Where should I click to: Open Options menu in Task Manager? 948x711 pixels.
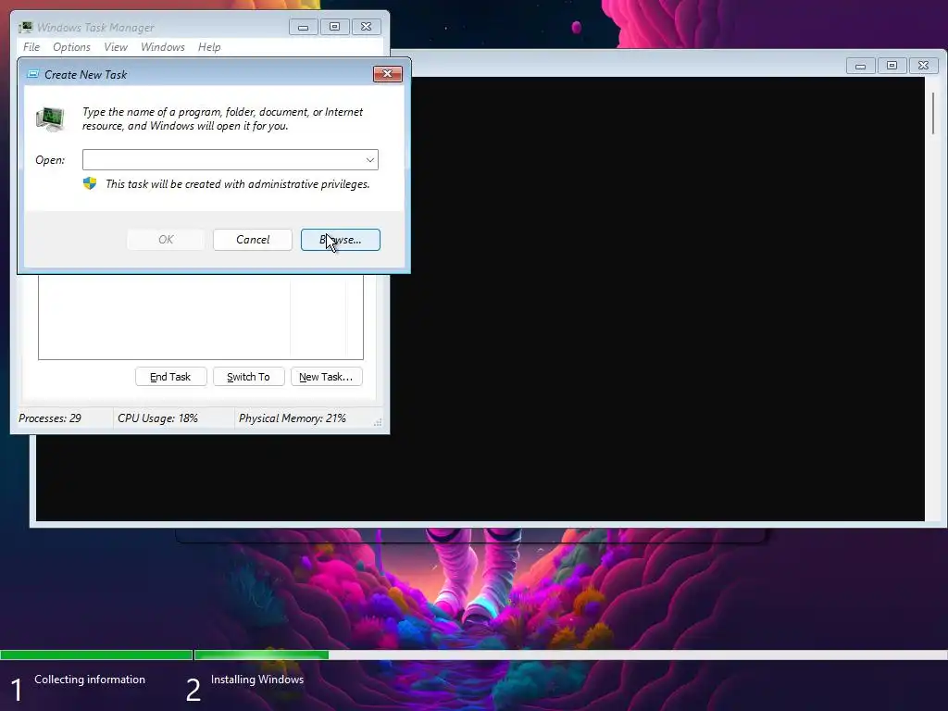pos(71,46)
